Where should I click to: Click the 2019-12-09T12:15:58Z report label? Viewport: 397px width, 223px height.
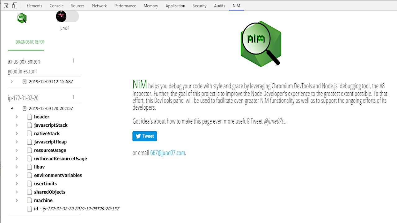(51, 82)
